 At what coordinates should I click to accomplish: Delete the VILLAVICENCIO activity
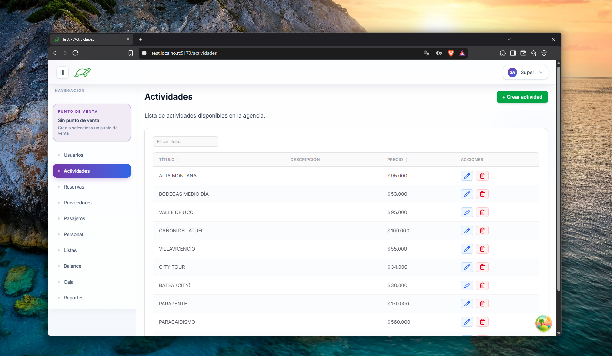[x=482, y=249]
